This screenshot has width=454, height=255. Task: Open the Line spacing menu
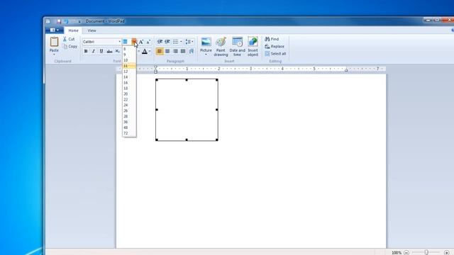[189, 42]
